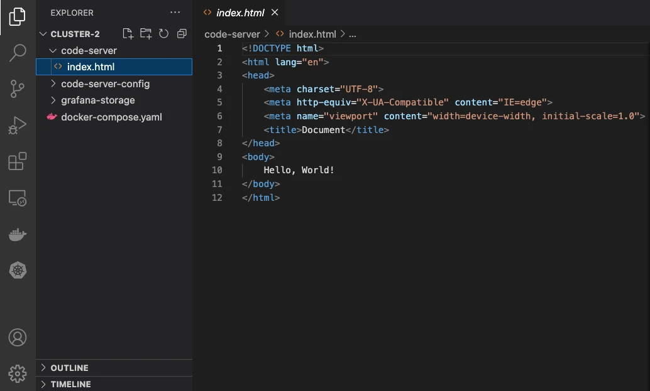The image size is (650, 391).
Task: Collapse the CLUSTER-2 workspace tree
Action: click(x=43, y=33)
